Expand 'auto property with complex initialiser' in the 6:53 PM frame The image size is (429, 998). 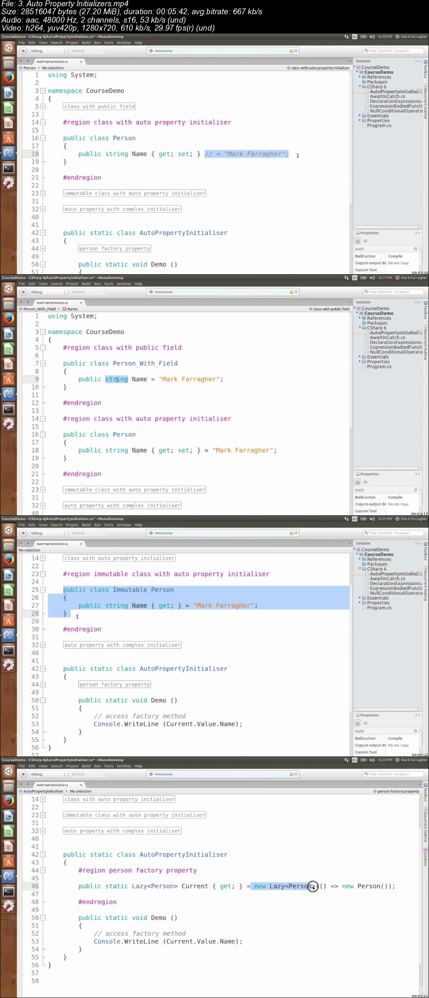(x=43, y=831)
